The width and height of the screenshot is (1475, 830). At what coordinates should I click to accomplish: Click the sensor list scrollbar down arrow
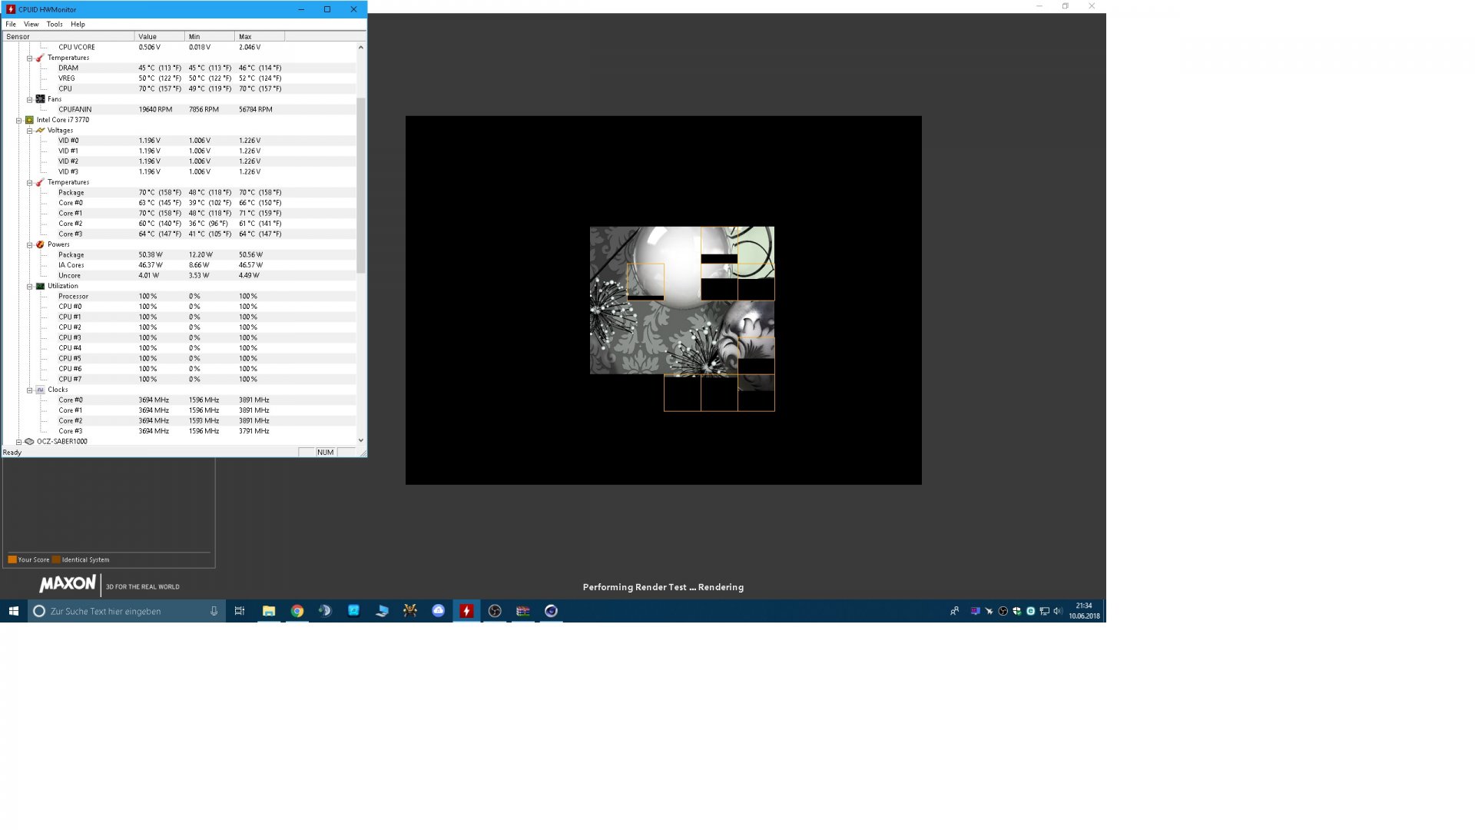(x=360, y=440)
